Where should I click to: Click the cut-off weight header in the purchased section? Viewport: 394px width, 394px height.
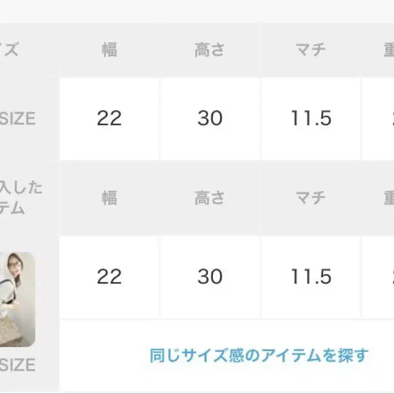point(388,198)
